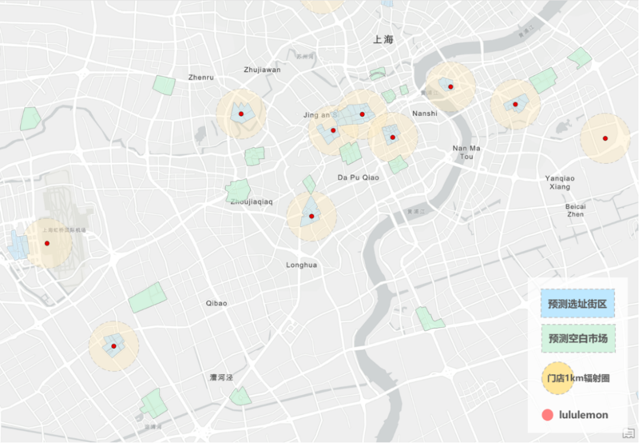
Task: Select the store marker directly north of Nanshi
Action: (x=451, y=87)
